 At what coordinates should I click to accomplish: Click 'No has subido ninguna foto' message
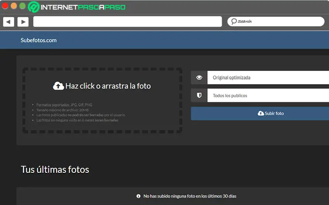click(190, 196)
